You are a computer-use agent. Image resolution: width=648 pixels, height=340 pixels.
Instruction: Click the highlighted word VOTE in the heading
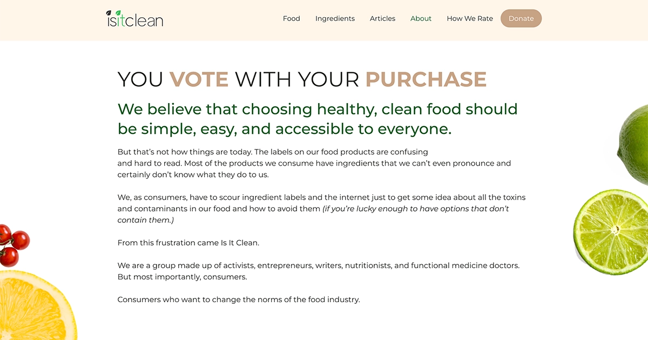click(x=199, y=79)
